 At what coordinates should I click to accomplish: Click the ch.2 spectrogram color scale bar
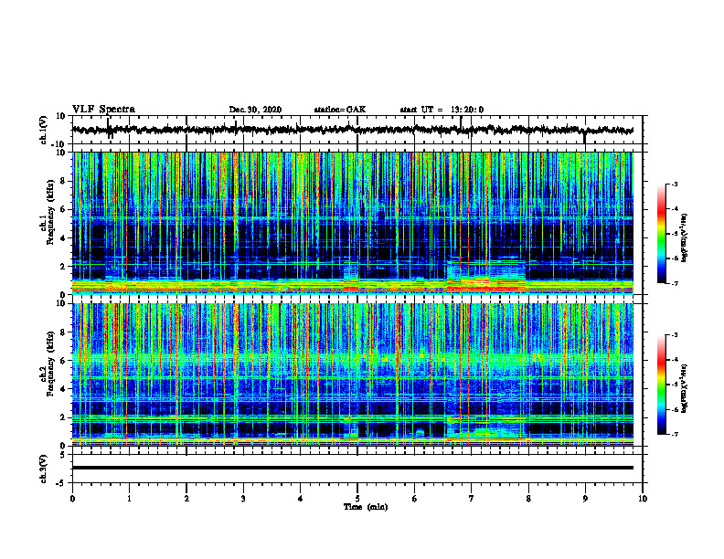pos(662,385)
